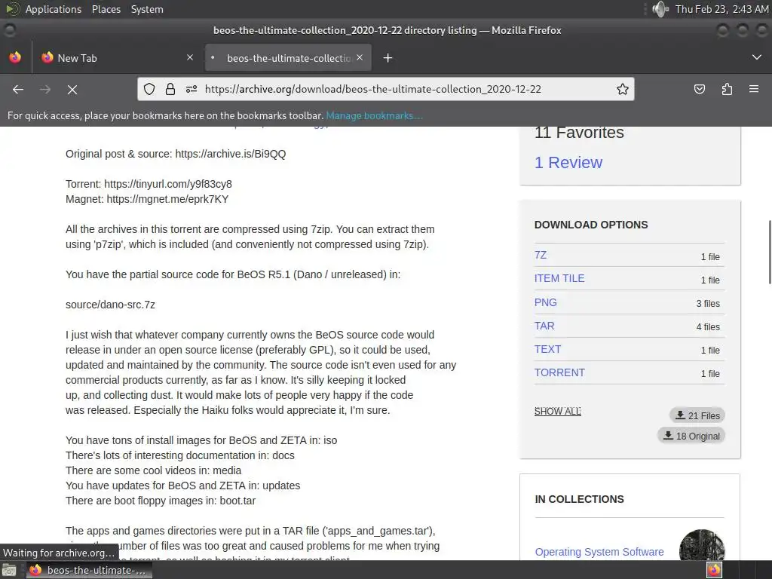Click the mgnet.me magnet line

pyautogui.click(x=147, y=199)
